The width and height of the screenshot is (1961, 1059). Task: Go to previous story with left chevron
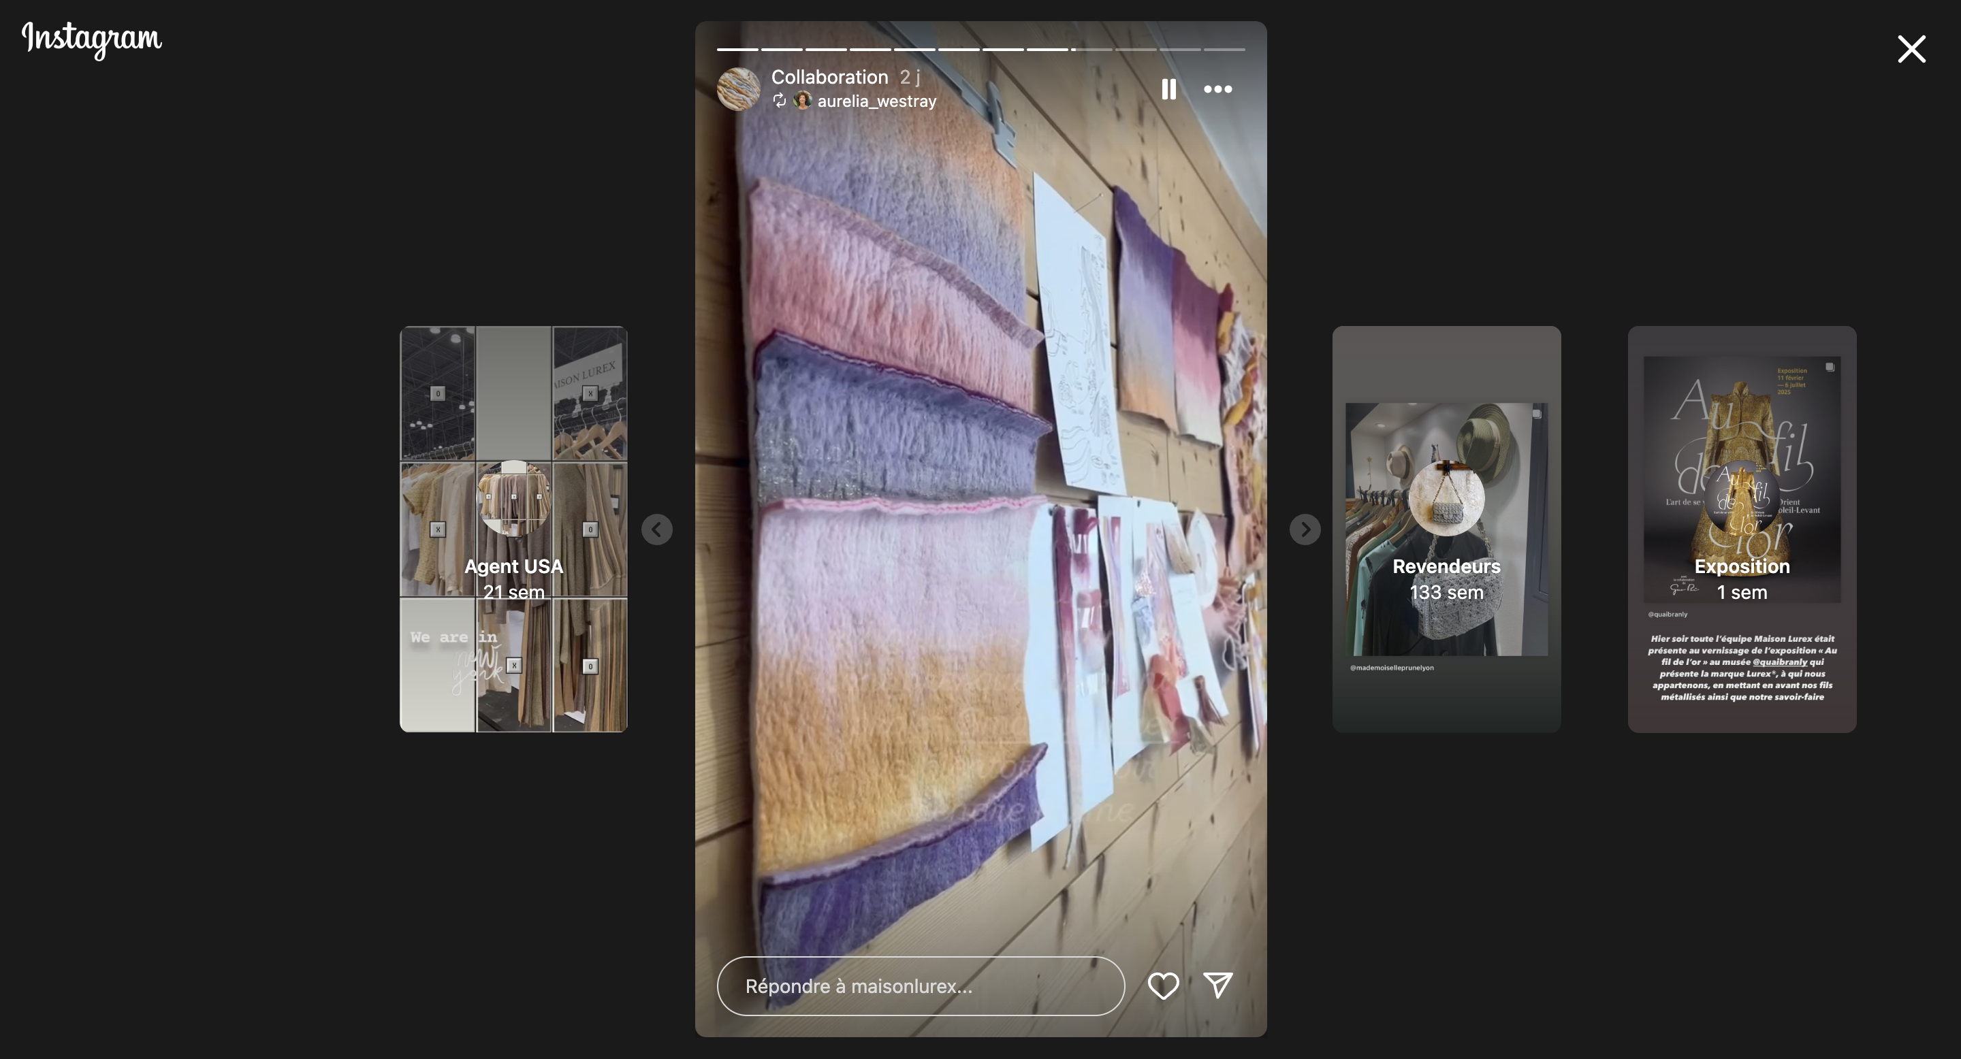coord(656,529)
